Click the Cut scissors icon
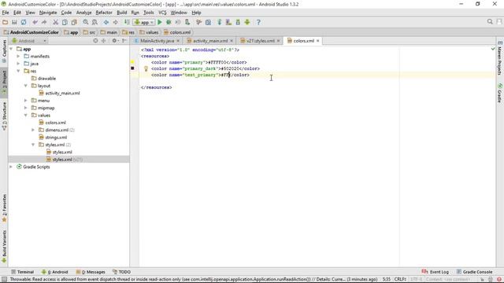Screen dimensions: 504x283 click(56, 22)
